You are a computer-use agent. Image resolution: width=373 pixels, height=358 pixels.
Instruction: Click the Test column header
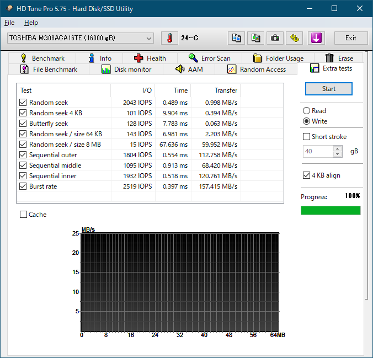63,90
